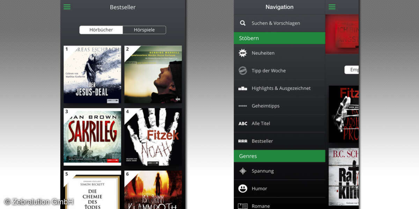The image size is (419, 209).
Task: Open Henning Mankell bestseller number 2
Action: pos(153,75)
